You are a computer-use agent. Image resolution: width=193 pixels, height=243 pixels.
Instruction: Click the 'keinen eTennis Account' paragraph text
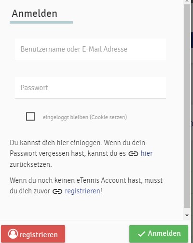tap(86, 186)
